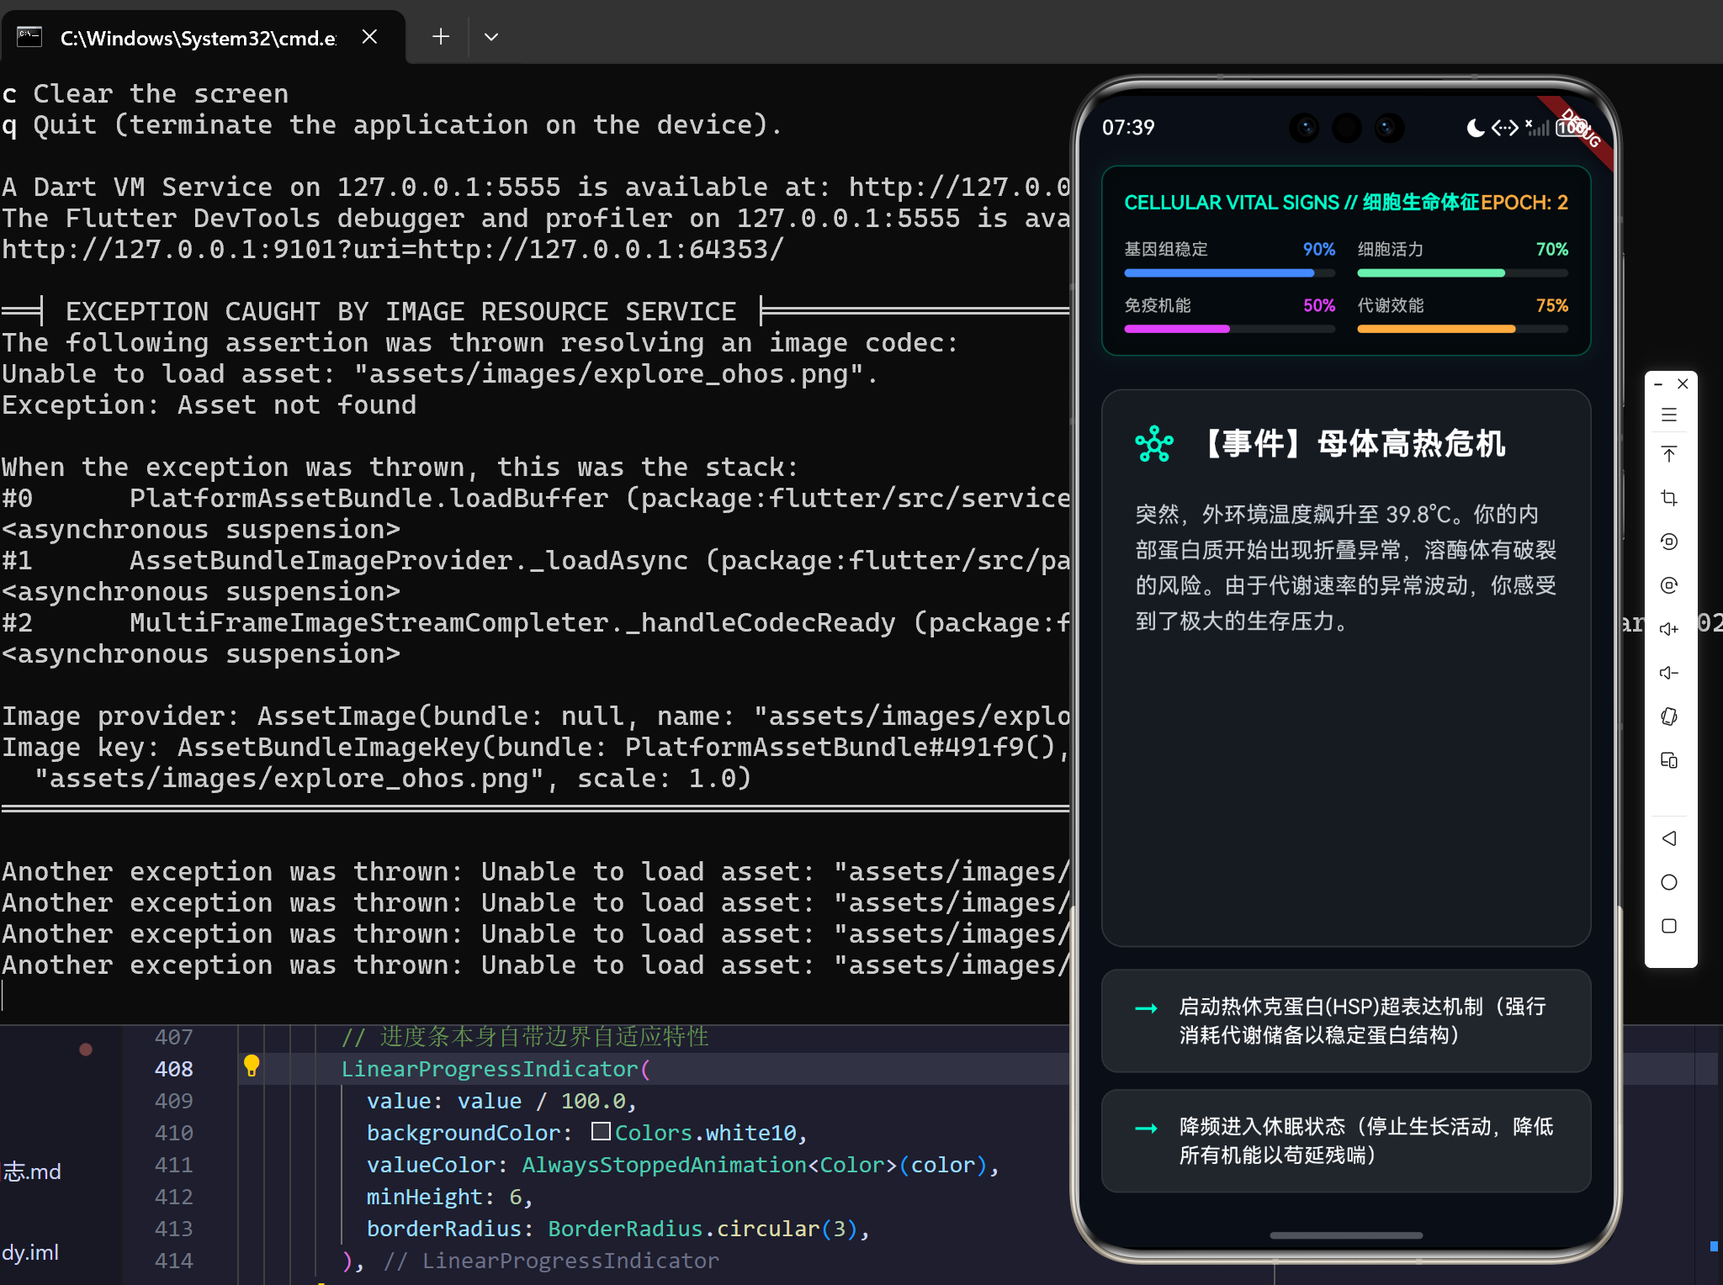Open emulator toolbar hamburger menu
The width and height of the screenshot is (1723, 1285).
[1669, 415]
